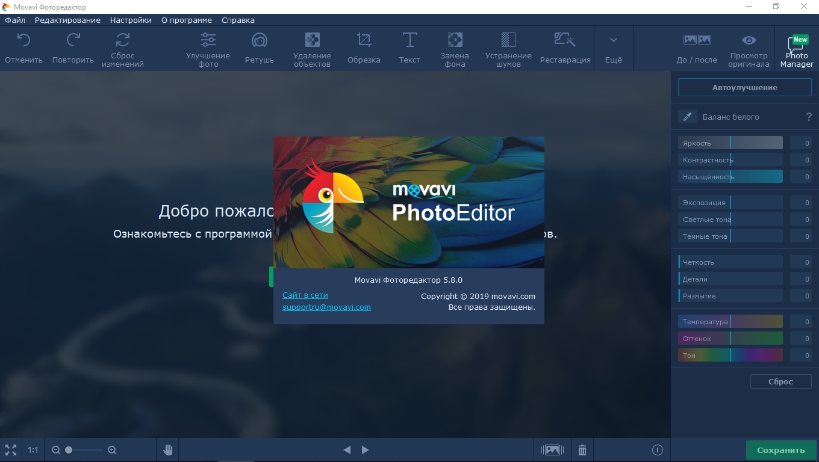Open the Настройки menu
This screenshot has height=462, width=819.
point(131,20)
